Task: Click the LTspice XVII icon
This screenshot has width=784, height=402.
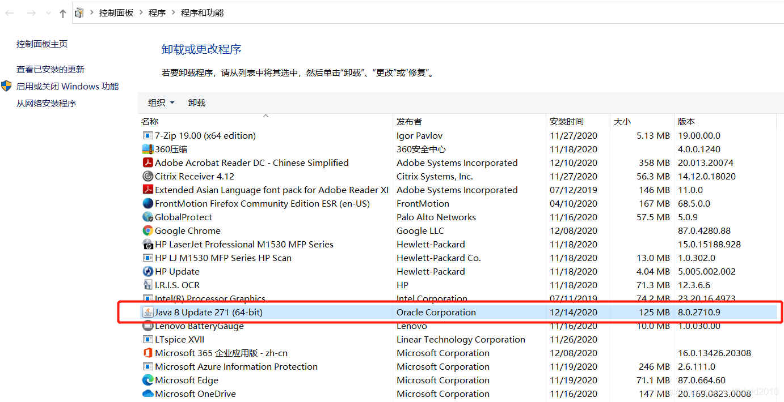Action: click(x=147, y=340)
